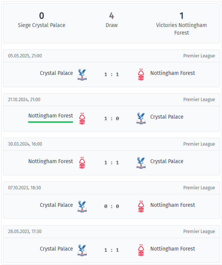Screen dimensions: 222x265
Task: Click Premier League label for 05.05.2025 match
Action: [199, 56]
